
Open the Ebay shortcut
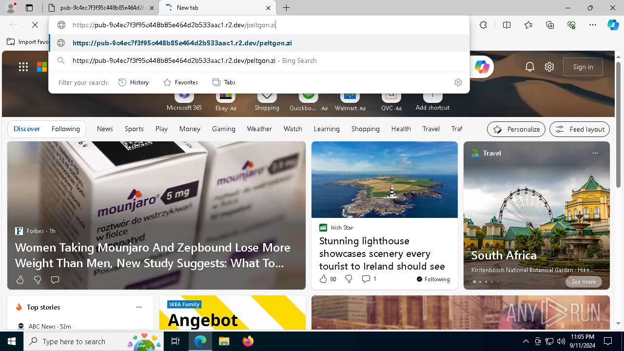[225, 100]
